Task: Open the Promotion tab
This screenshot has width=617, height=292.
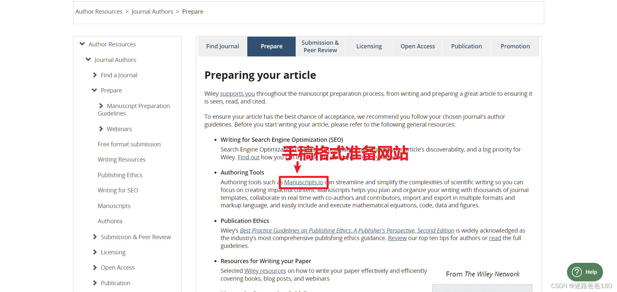Action: (x=515, y=46)
